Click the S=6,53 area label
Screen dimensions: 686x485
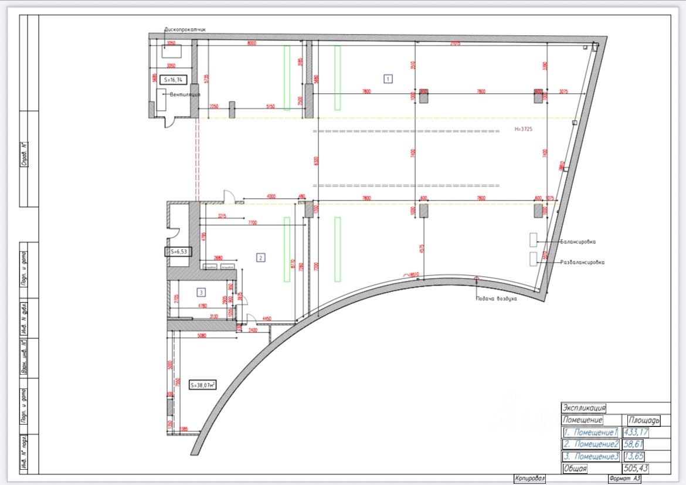(x=178, y=252)
